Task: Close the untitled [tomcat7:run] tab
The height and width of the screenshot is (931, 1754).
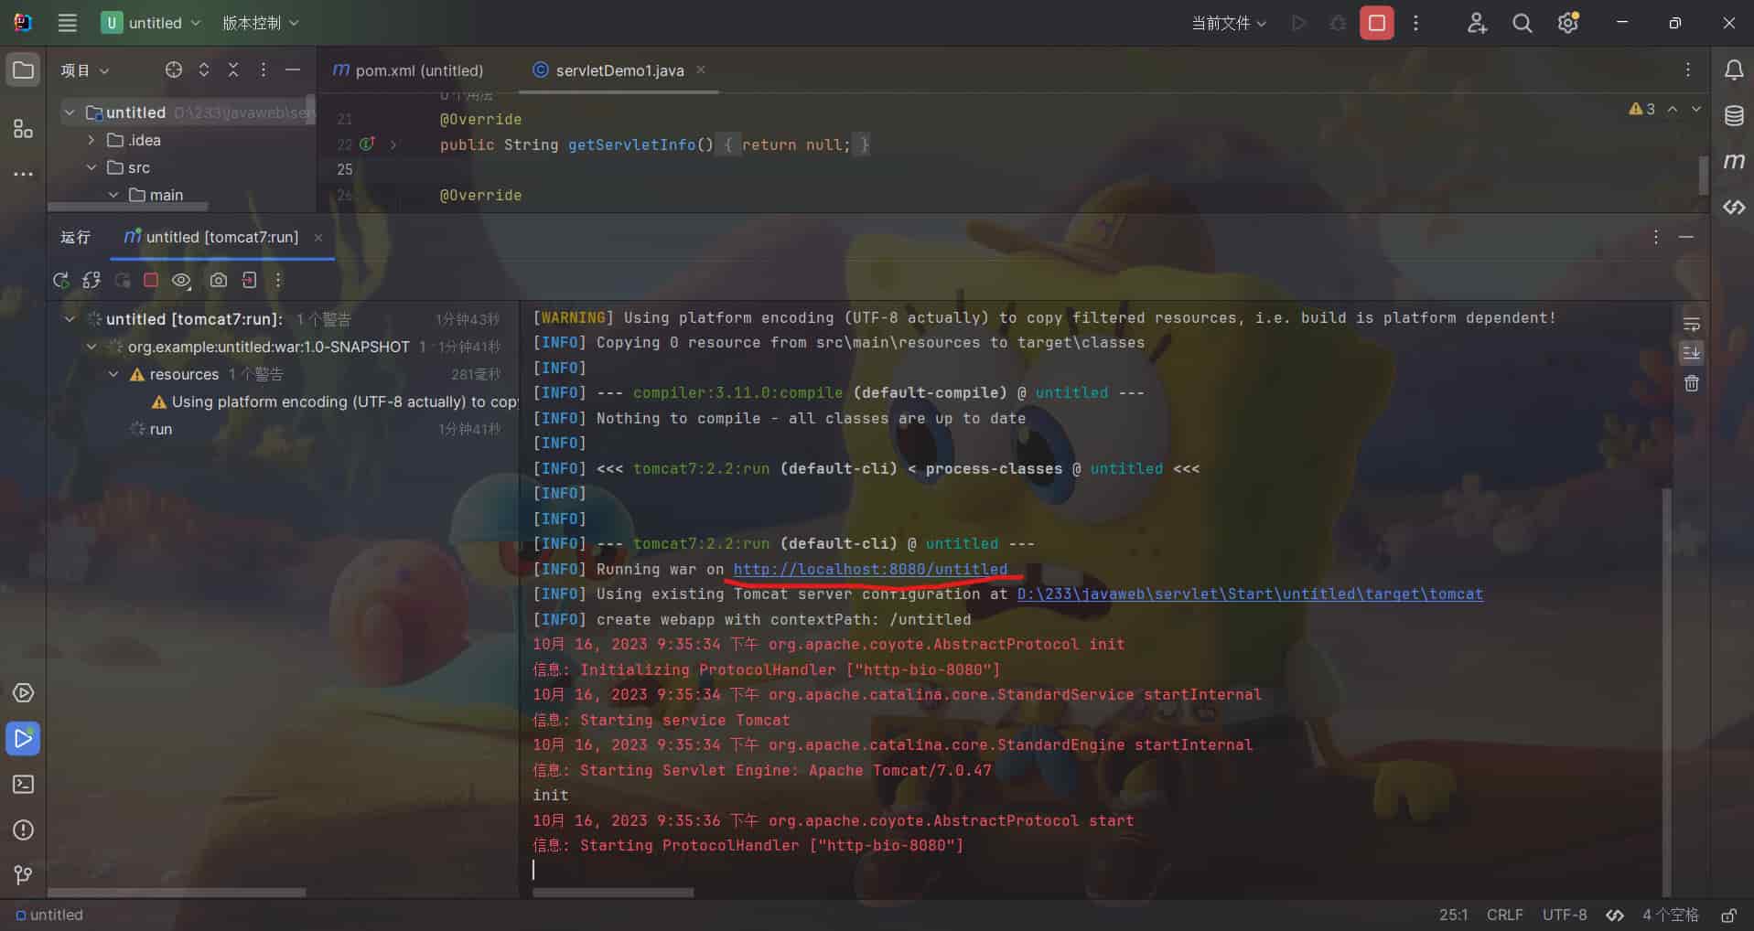Action: tap(318, 238)
